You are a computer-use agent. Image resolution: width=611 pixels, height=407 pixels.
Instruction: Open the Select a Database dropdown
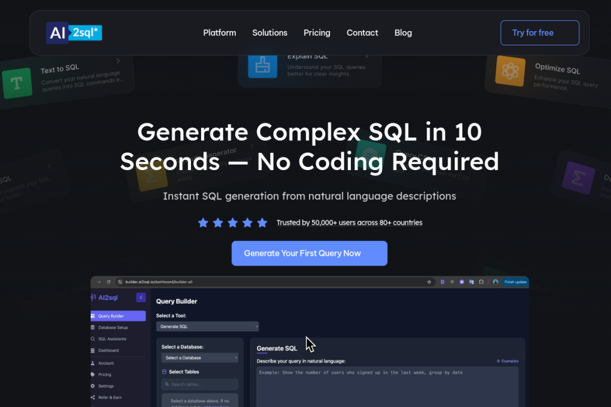pos(199,357)
